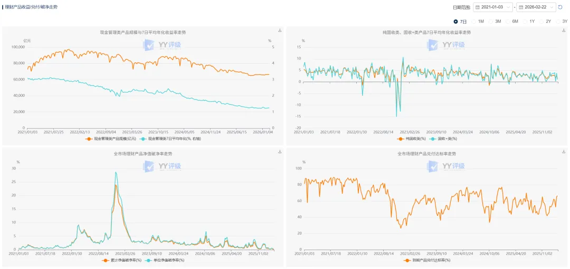
Task: Click x-axis label 2024/05/05 in scale chart
Action: click(x=185, y=132)
